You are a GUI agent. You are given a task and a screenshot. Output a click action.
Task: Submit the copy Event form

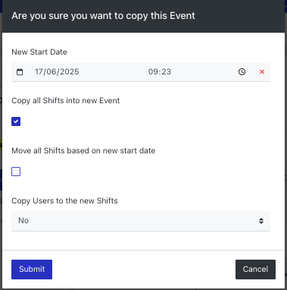32,270
